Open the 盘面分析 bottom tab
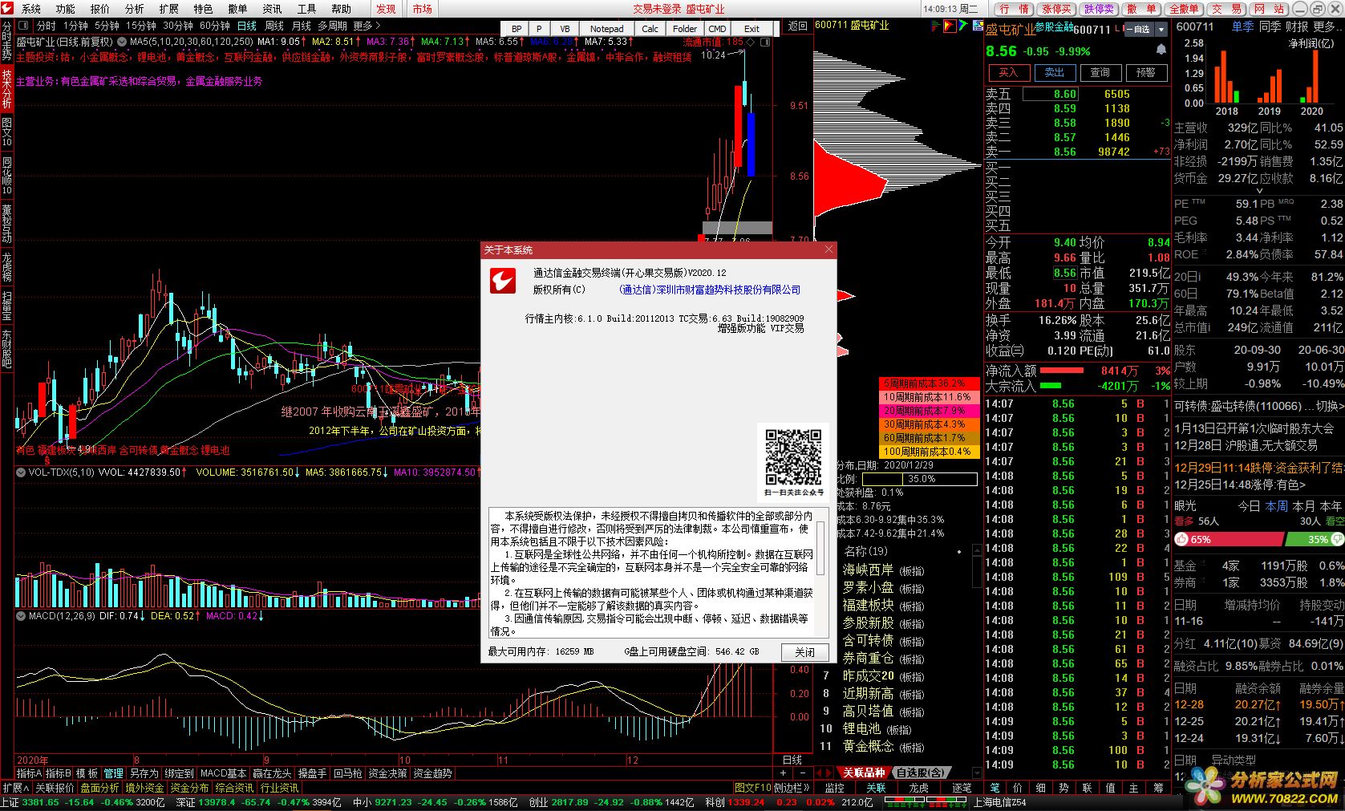This screenshot has width=1345, height=811. tap(99, 788)
